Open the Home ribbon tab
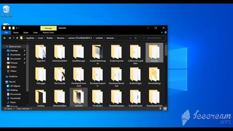 coord(16,32)
